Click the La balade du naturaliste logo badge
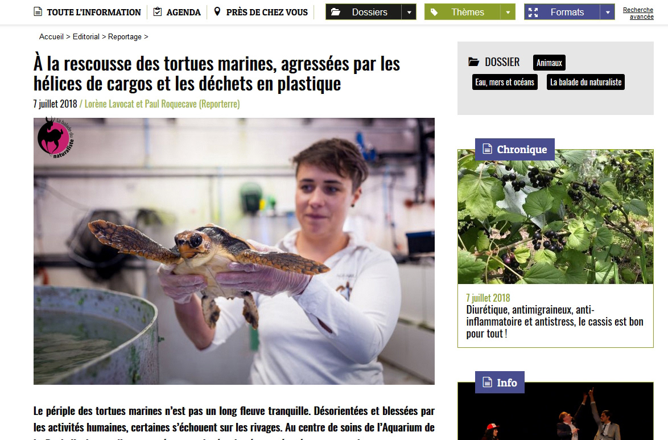Image resolution: width=668 pixels, height=440 pixels. click(x=55, y=138)
